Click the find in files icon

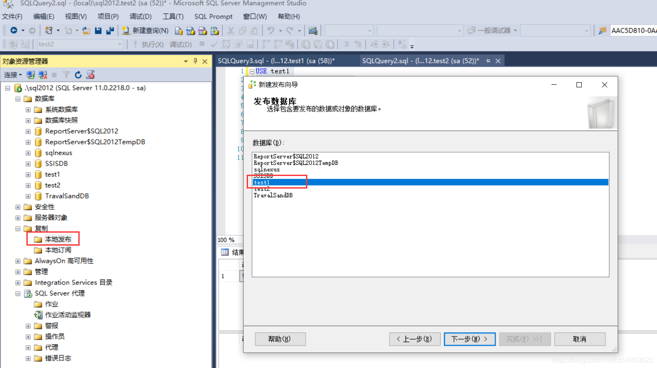(x=602, y=30)
